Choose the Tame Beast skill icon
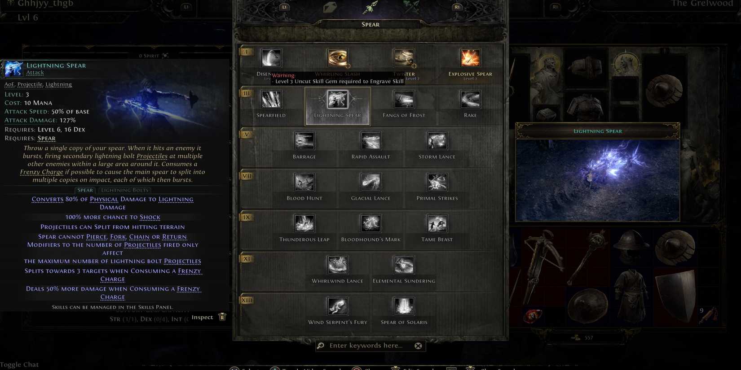The height and width of the screenshot is (370, 741). [x=437, y=224]
